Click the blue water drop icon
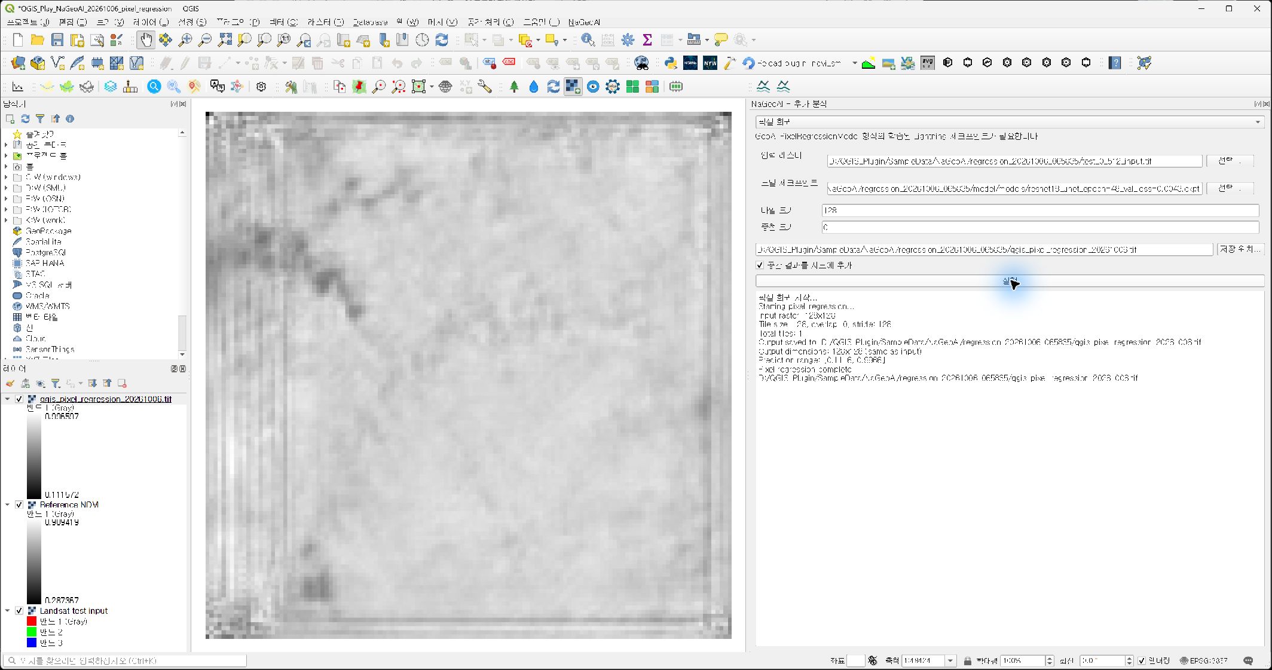The height and width of the screenshot is (670, 1272). coord(534,87)
